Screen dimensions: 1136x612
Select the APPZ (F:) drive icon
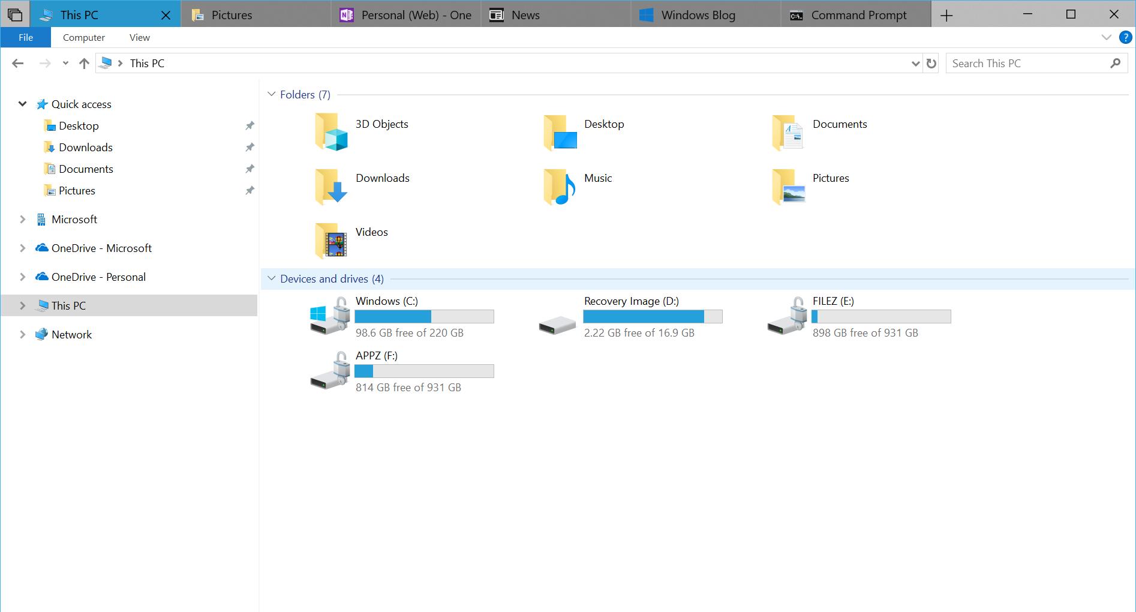click(330, 371)
